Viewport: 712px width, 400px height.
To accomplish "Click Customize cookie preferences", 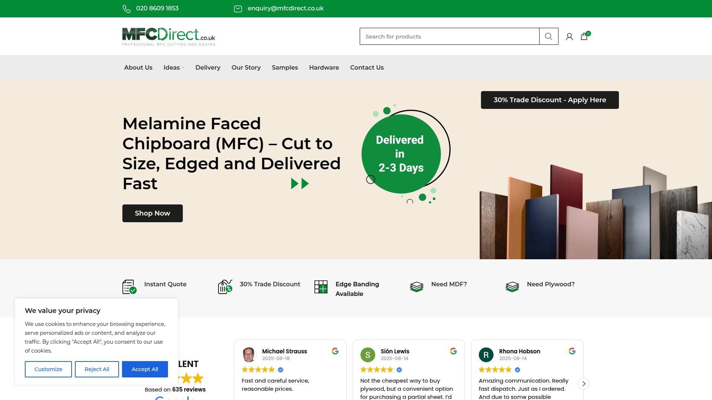I will 48,369.
